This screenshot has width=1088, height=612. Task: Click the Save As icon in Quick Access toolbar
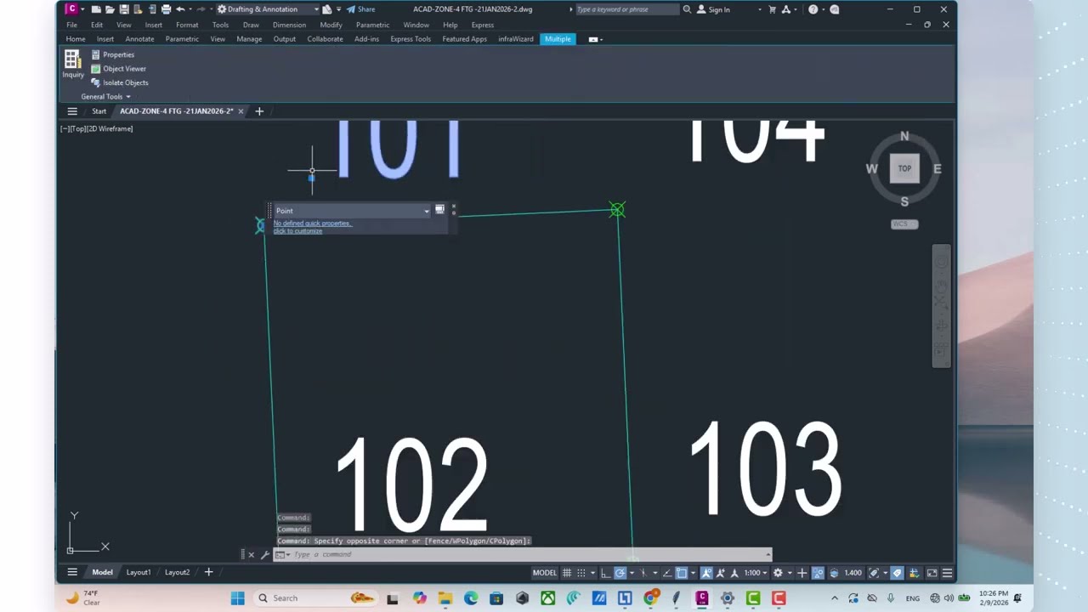click(138, 9)
